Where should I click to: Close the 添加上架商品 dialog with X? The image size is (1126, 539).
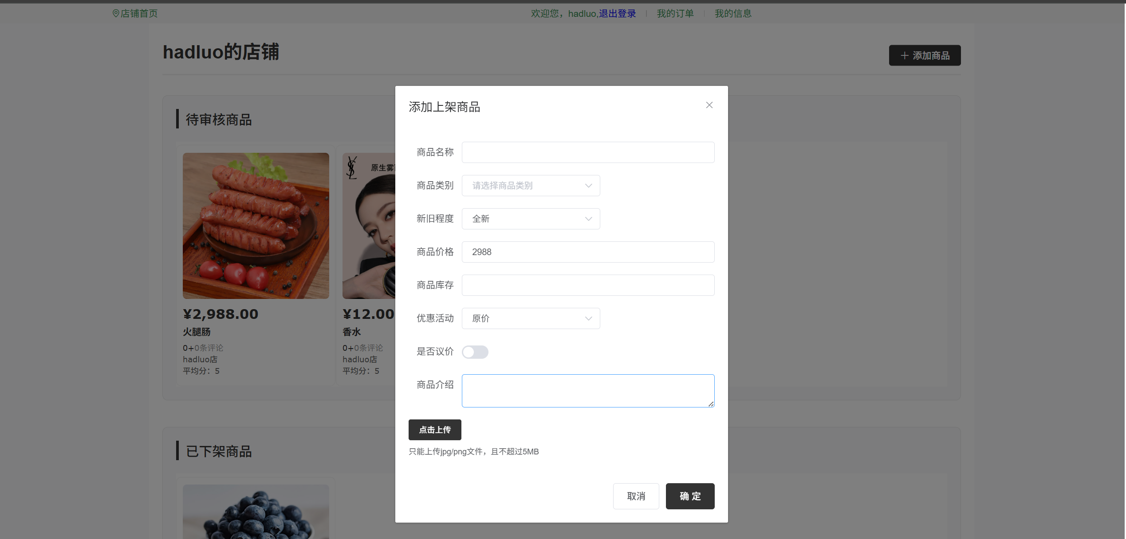[709, 105]
